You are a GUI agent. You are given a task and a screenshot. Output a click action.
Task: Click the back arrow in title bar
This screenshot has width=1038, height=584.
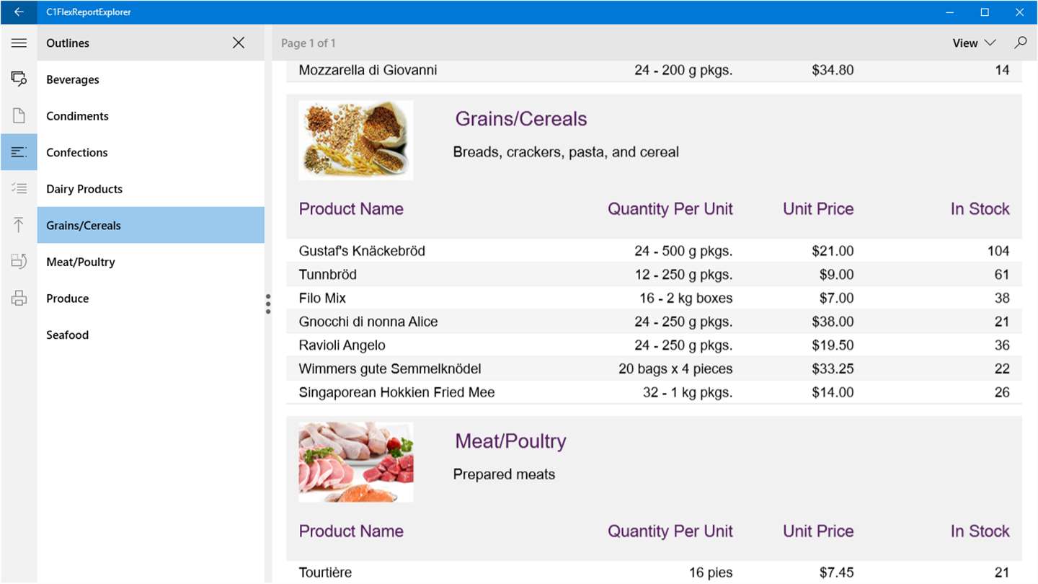[19, 12]
